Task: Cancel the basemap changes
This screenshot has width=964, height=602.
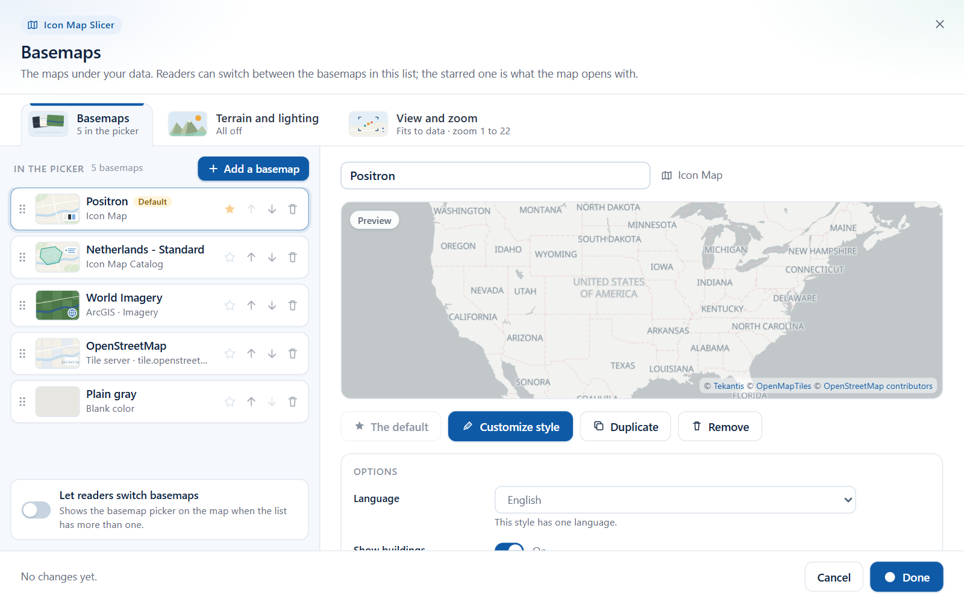Action: pos(834,577)
